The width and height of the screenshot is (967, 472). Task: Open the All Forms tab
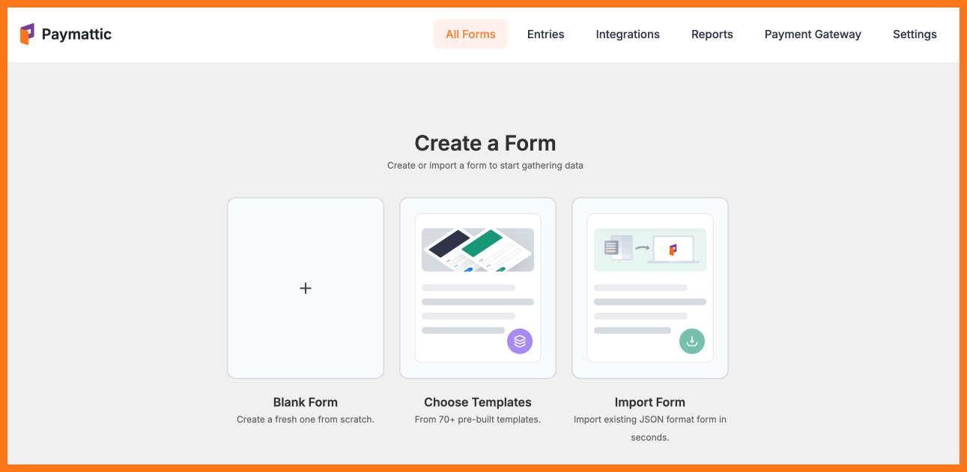(x=470, y=34)
